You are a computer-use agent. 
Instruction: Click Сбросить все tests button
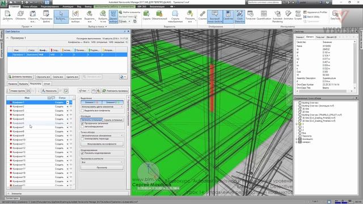(43, 77)
